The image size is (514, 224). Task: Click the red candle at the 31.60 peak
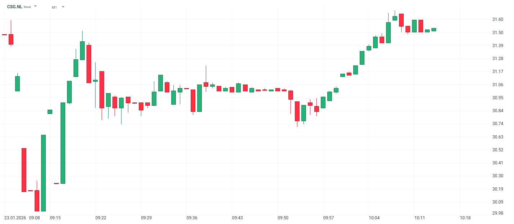pyautogui.click(x=401, y=20)
